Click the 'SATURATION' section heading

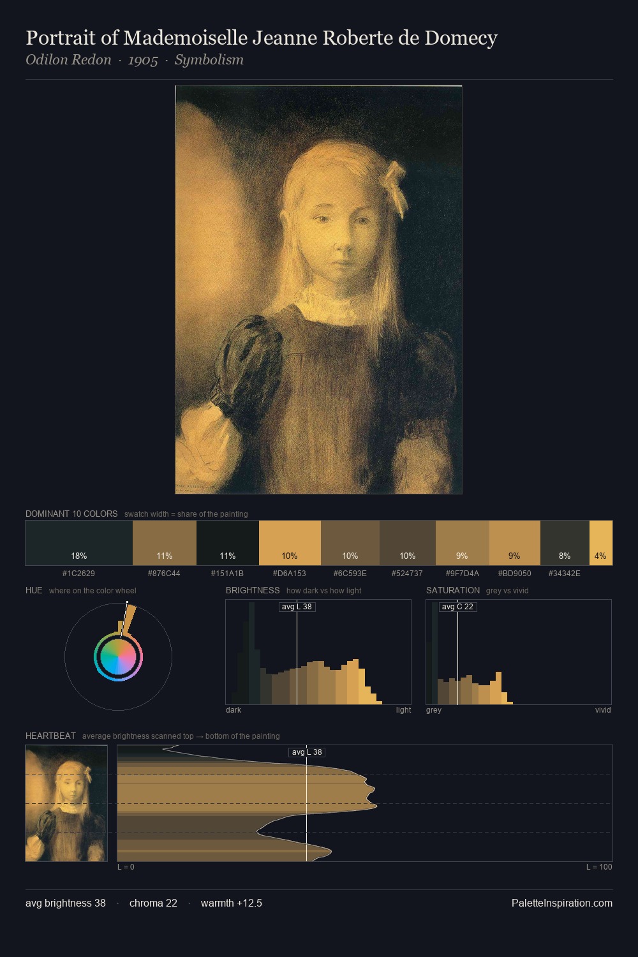pos(453,590)
